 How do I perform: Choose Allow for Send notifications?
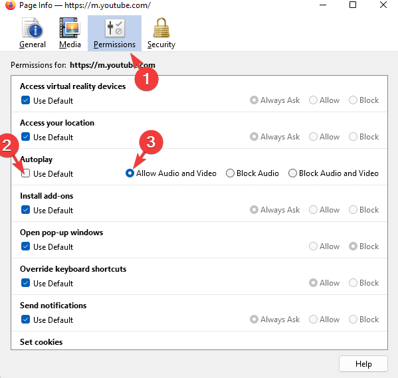coord(313,320)
